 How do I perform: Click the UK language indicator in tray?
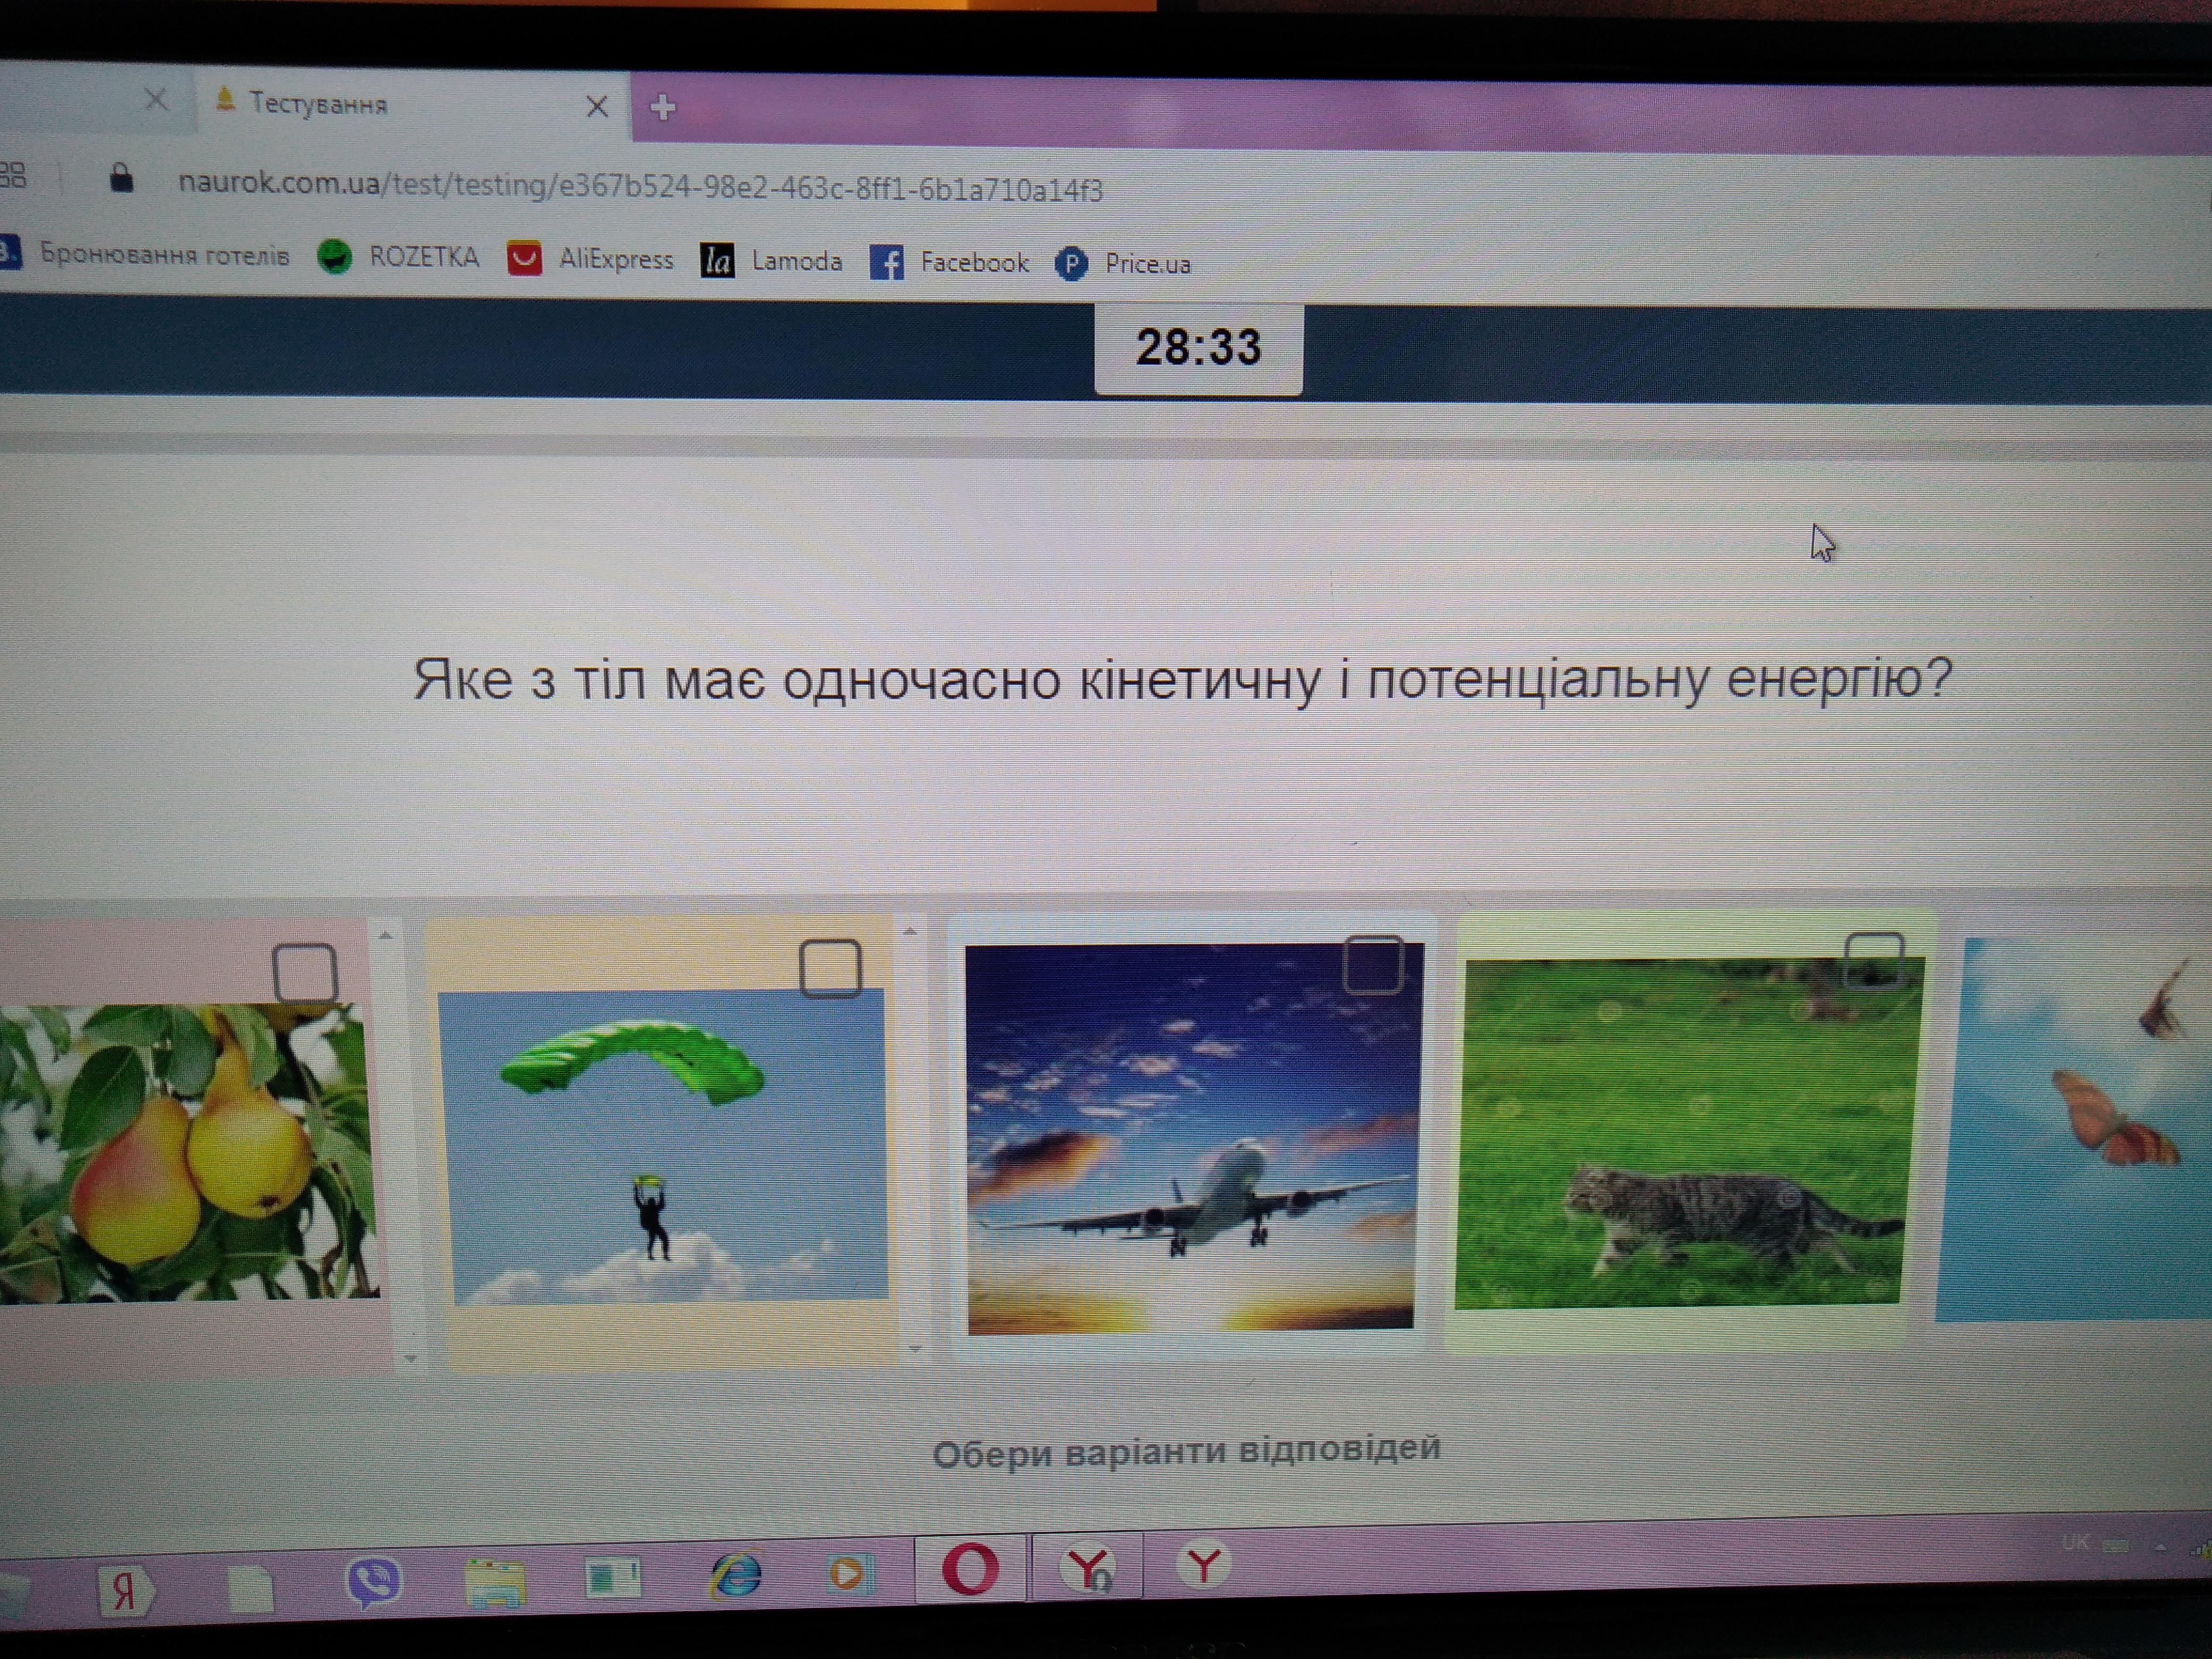(2075, 1542)
